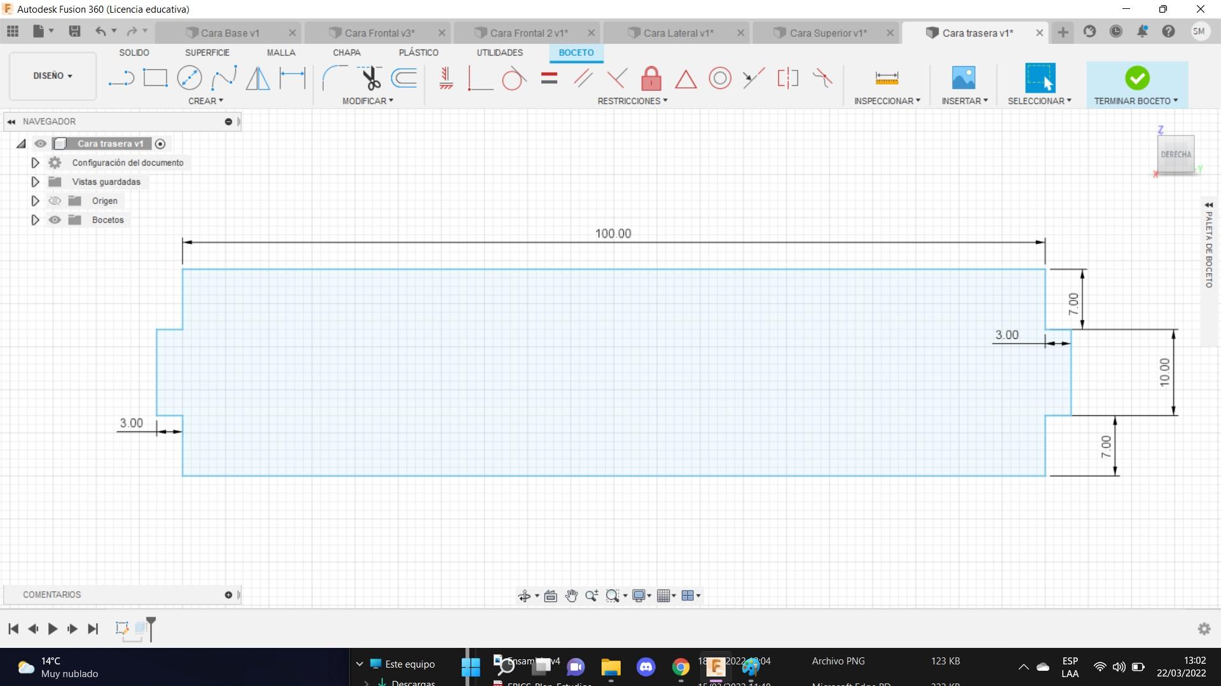Select the Offset tool icon
This screenshot has height=686, width=1221.
[x=404, y=78]
